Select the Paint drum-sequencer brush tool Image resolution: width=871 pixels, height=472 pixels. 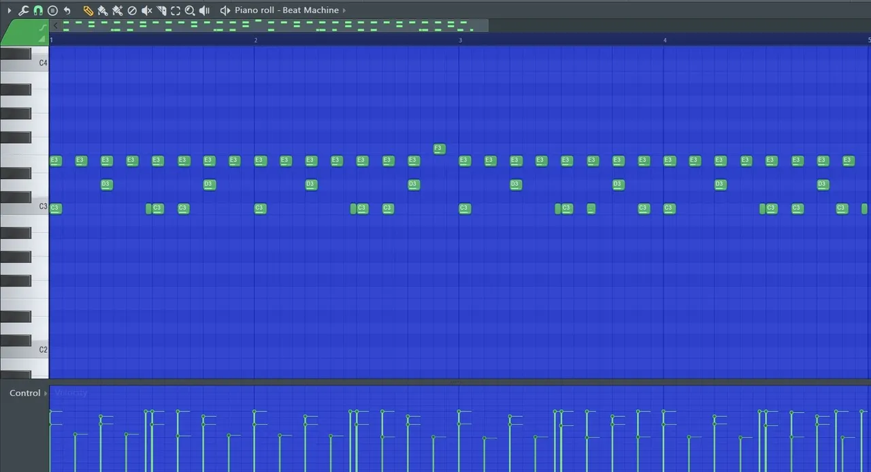click(118, 10)
